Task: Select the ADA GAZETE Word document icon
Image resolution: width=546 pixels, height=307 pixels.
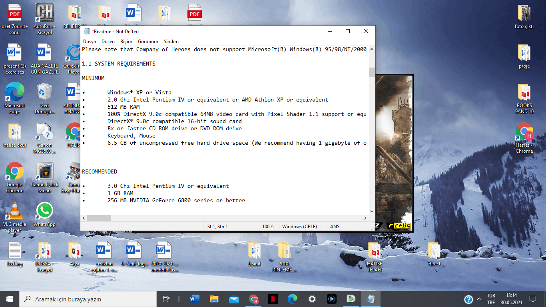Action: pos(44,59)
